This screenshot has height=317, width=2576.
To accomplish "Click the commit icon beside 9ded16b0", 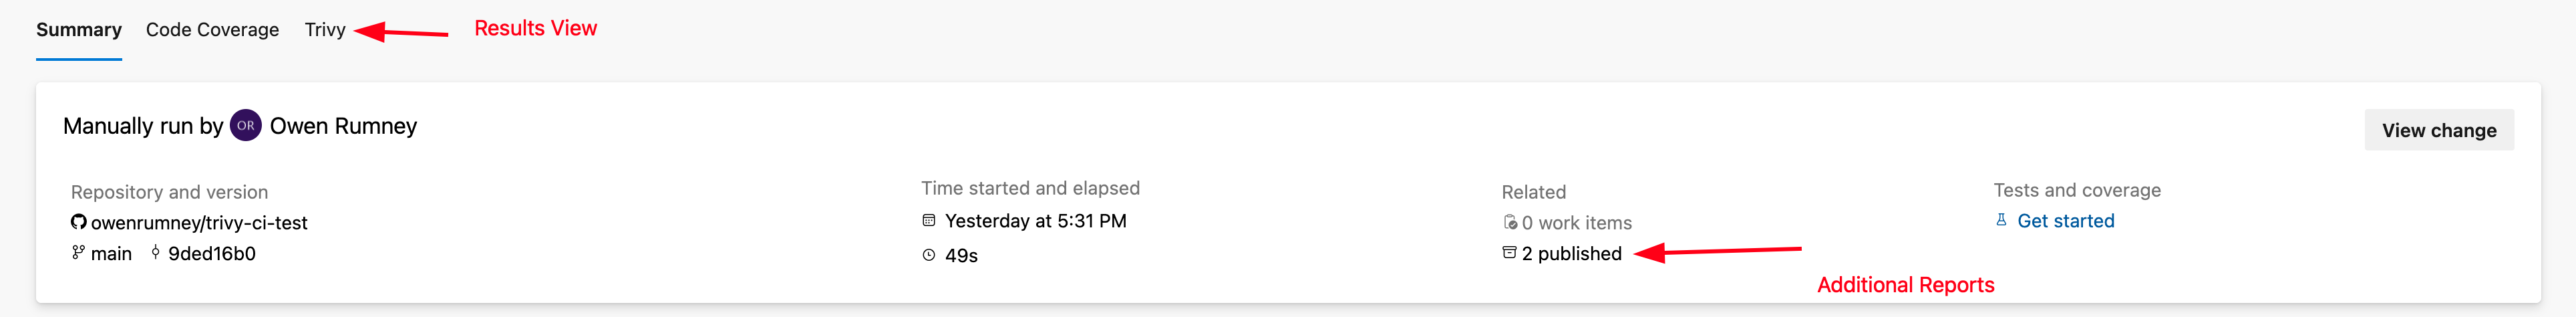I will pos(155,253).
